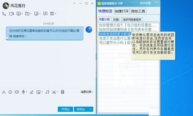
Task: Click the calculator-like icon in the input toolbar
Action: (x=62, y=92)
